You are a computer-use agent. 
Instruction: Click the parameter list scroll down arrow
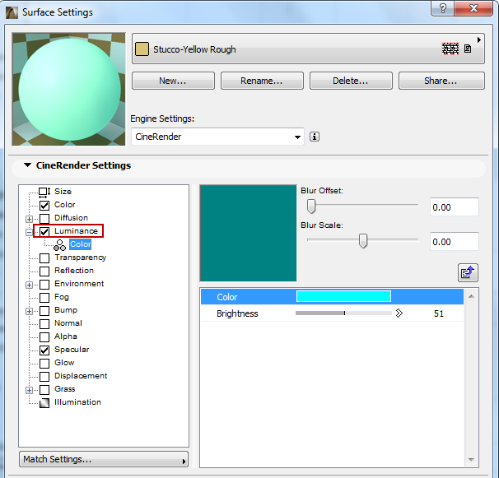(x=471, y=460)
